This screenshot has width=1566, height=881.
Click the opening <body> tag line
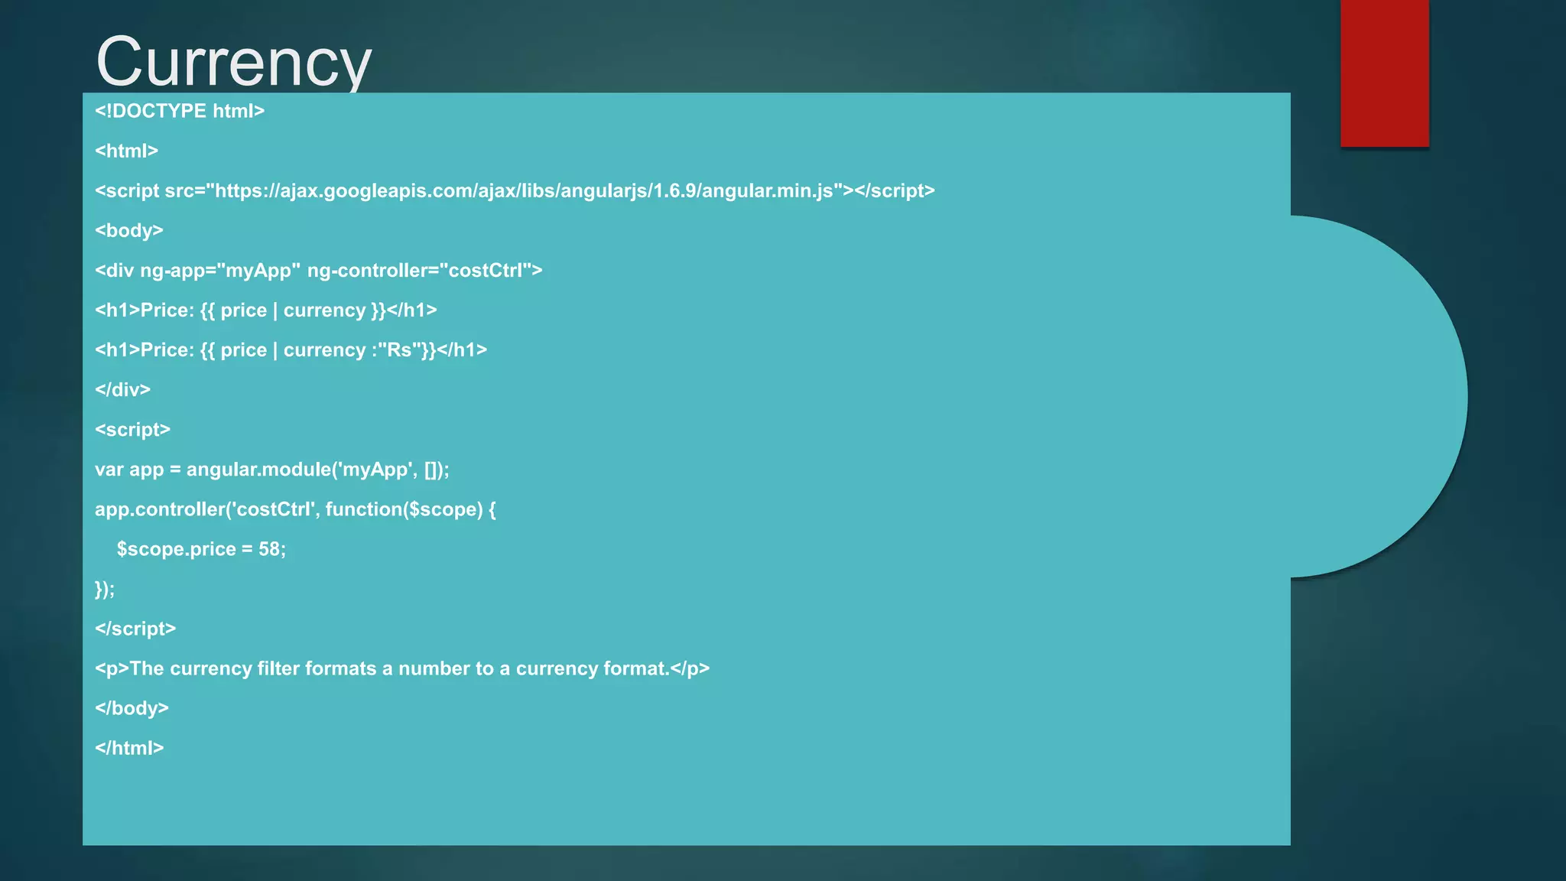coord(128,230)
